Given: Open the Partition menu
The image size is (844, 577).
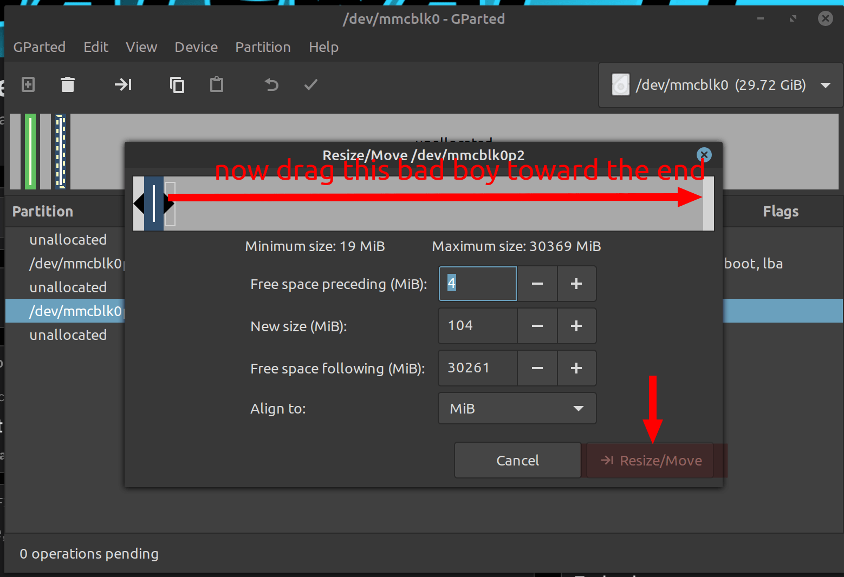Looking at the screenshot, I should [x=263, y=47].
